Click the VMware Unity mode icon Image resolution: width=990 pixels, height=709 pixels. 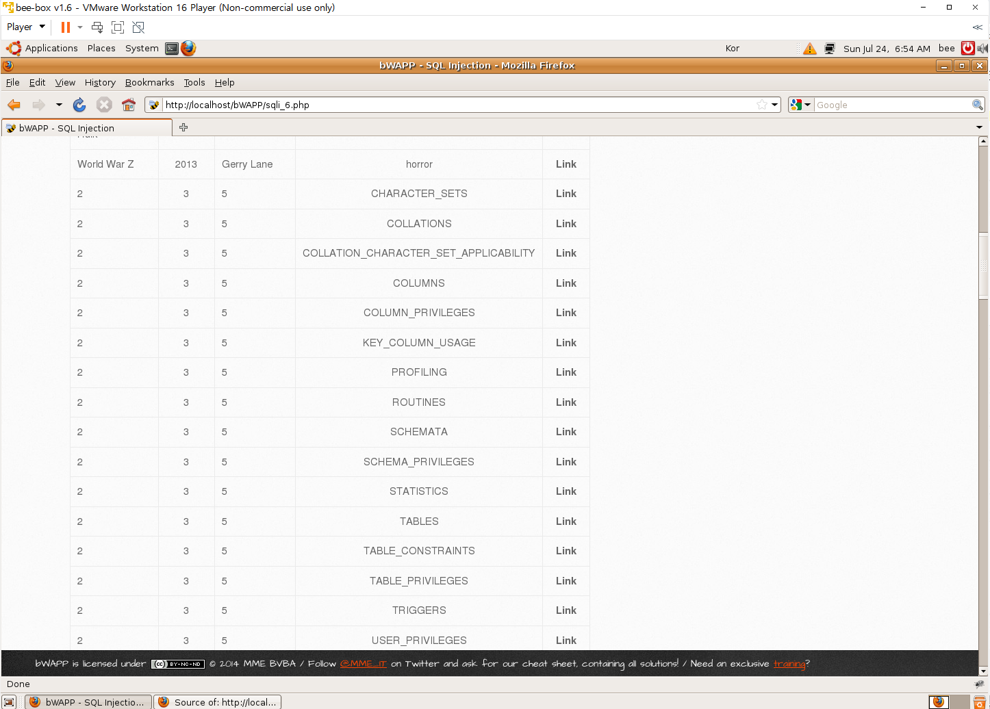138,27
